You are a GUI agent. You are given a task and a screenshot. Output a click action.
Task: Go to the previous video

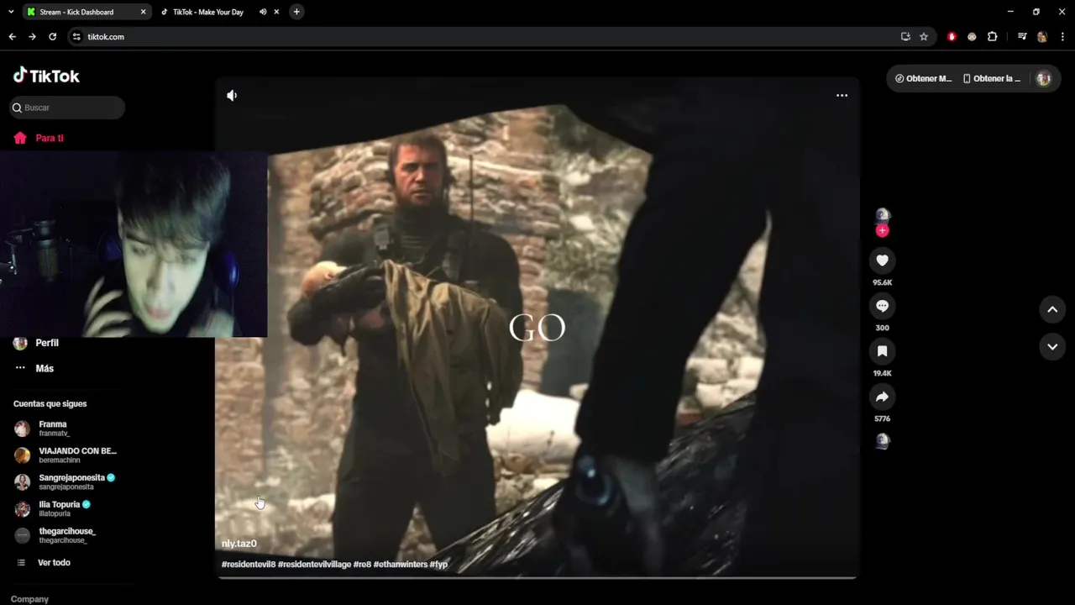coord(1052,309)
